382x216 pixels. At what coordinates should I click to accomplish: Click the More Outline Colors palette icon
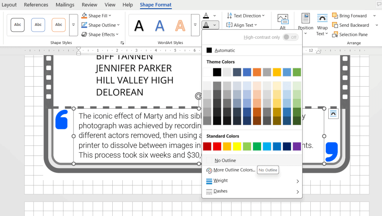tap(209, 170)
